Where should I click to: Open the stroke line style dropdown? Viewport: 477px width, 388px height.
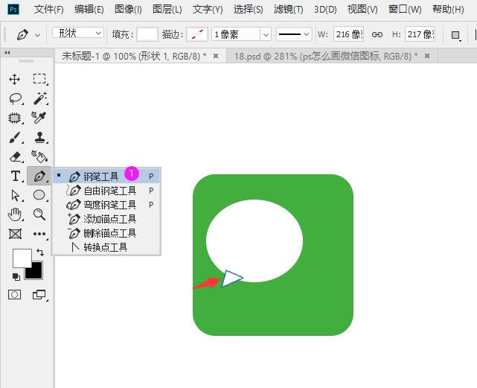tap(293, 34)
